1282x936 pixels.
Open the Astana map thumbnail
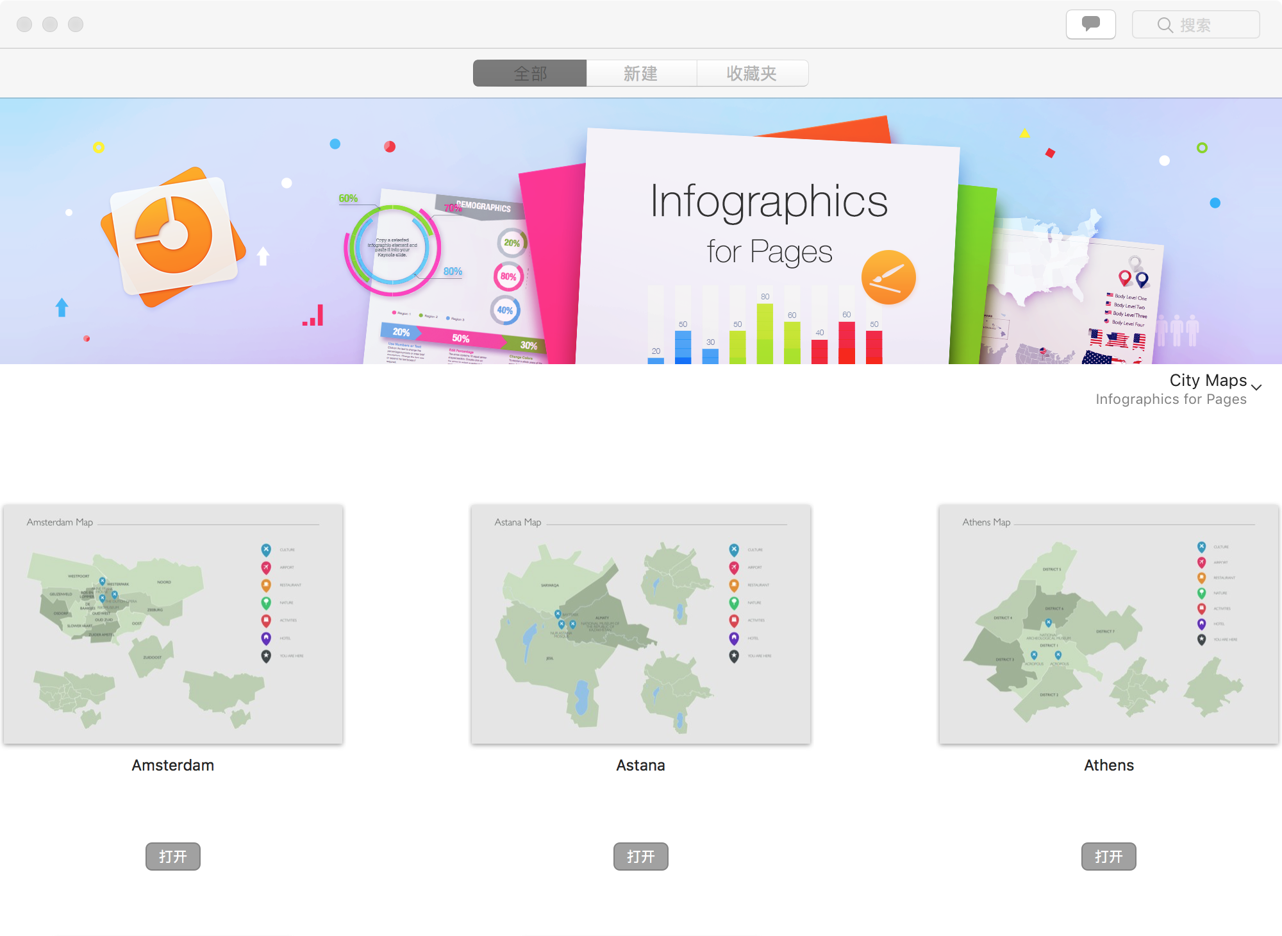[x=641, y=624]
